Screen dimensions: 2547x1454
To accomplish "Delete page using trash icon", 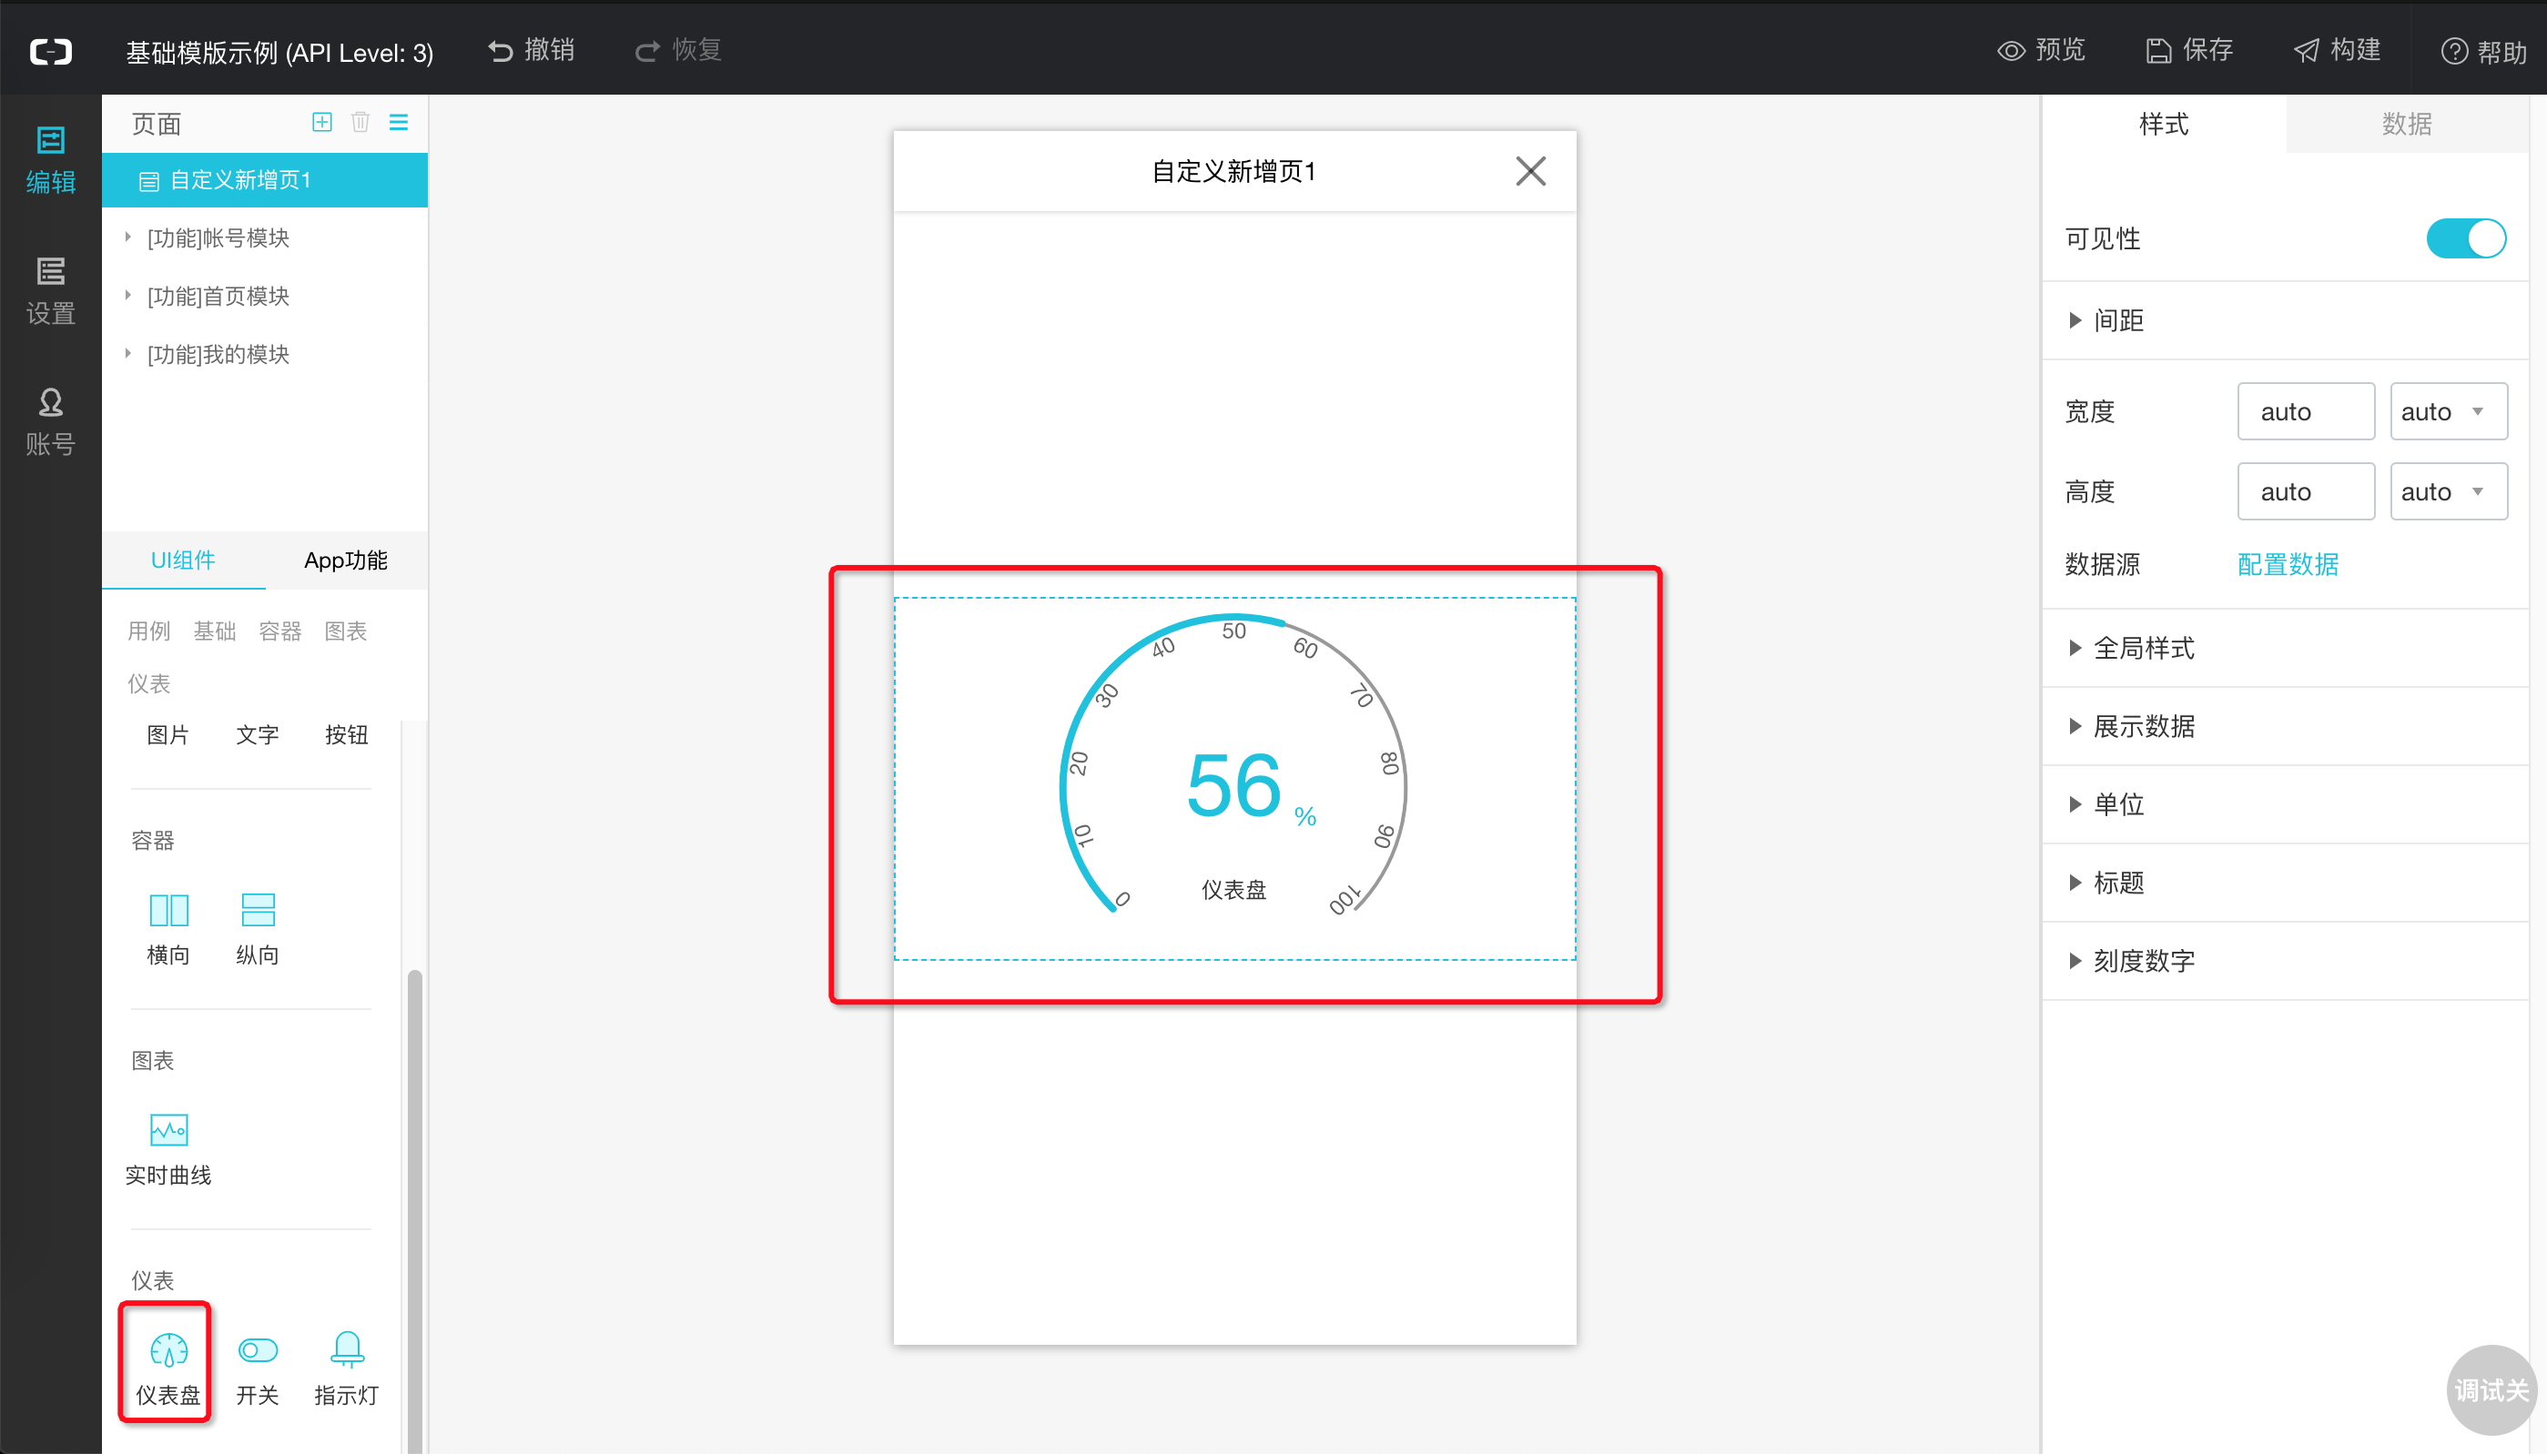I will click(360, 122).
